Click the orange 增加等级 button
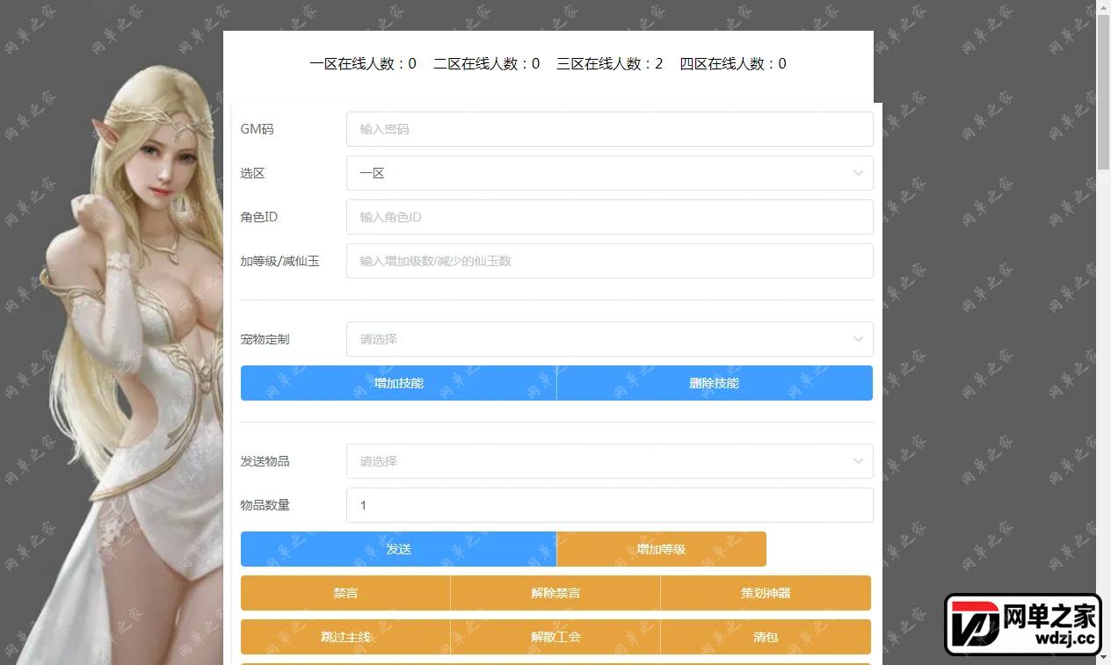This screenshot has width=1111, height=665. click(661, 549)
